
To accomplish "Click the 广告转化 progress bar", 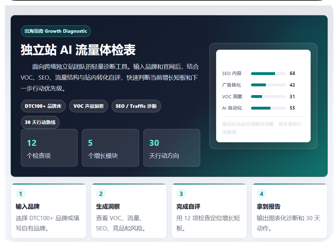I will (x=268, y=85).
